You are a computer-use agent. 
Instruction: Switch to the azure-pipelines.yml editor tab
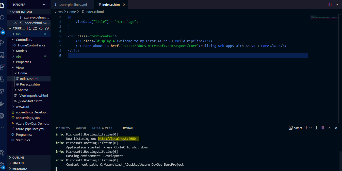[72, 5]
